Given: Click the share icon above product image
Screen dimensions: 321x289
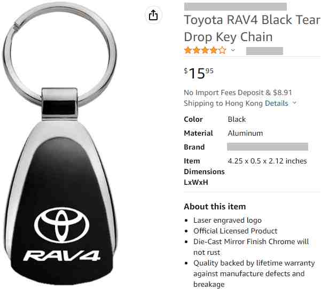Looking at the screenshot, I should [x=153, y=15].
